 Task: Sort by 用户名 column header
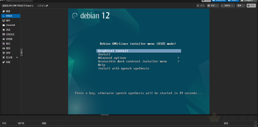pos(28,123)
